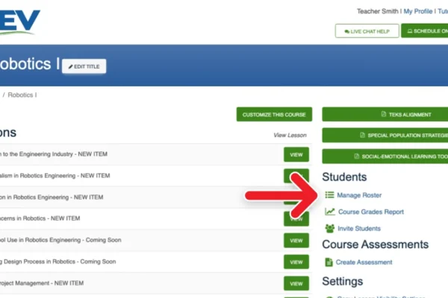The image size is (448, 298).
Task: Click the Create Assessment document icon
Action: tap(329, 261)
